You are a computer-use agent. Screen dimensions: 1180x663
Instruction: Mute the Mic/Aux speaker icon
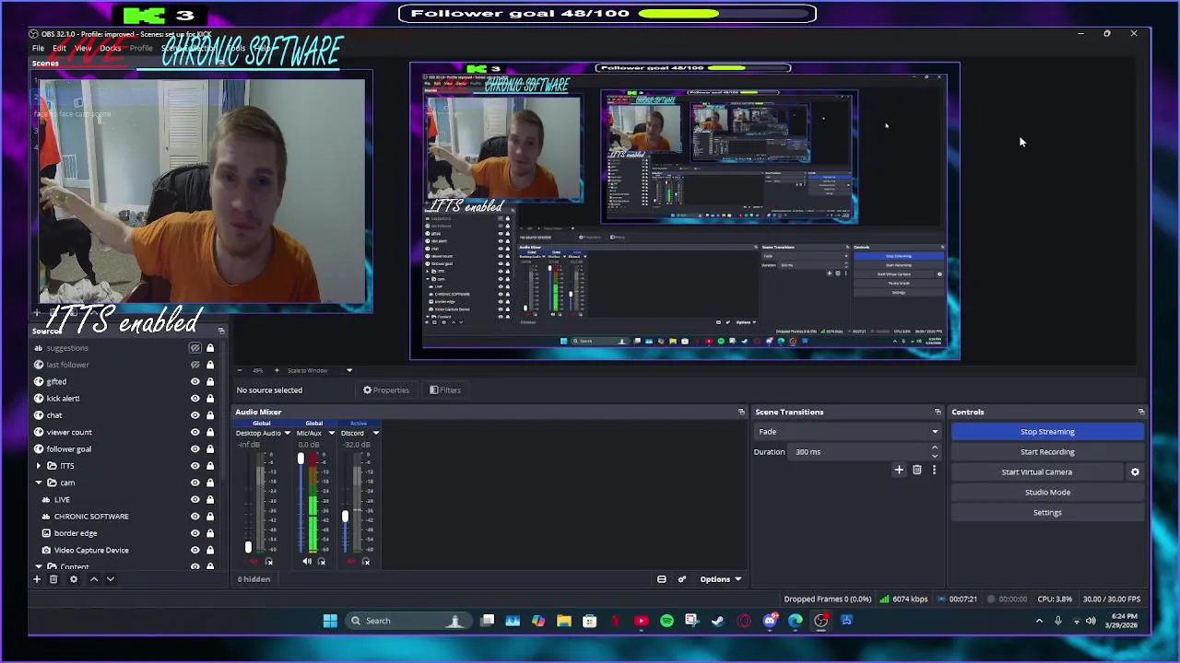point(307,561)
